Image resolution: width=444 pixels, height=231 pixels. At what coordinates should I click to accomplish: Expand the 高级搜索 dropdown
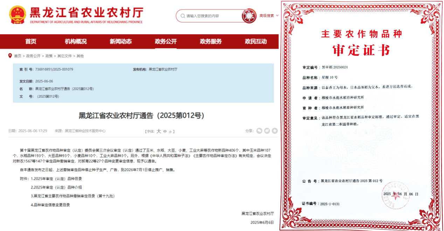pos(269,16)
